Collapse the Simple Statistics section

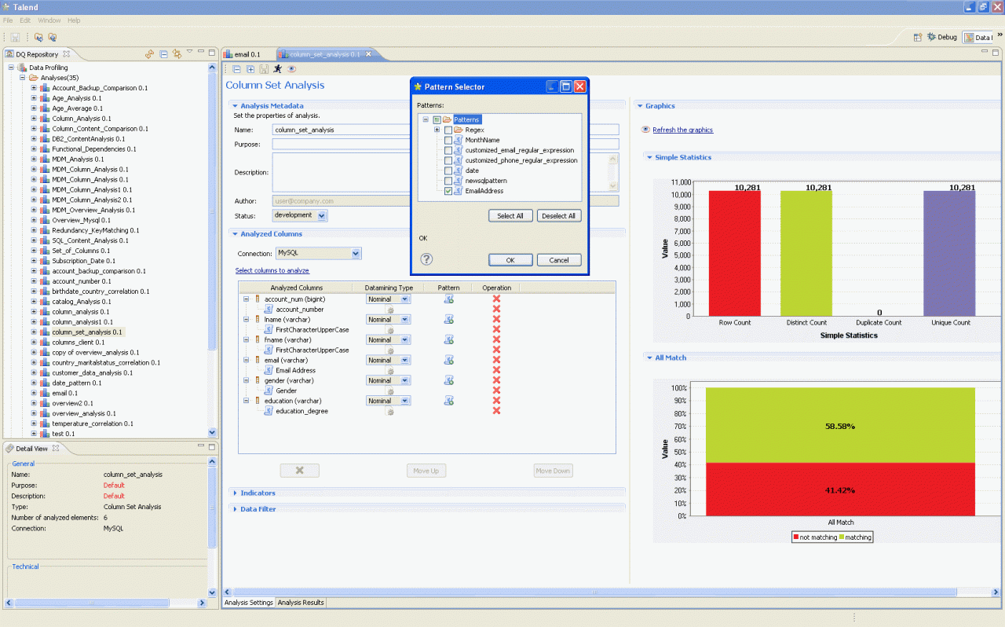(x=649, y=157)
